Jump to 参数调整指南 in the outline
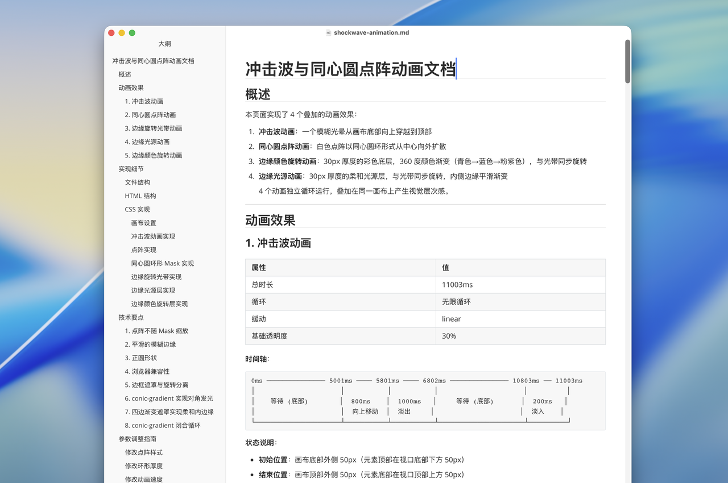Screen dimensions: 728x483 138,439
